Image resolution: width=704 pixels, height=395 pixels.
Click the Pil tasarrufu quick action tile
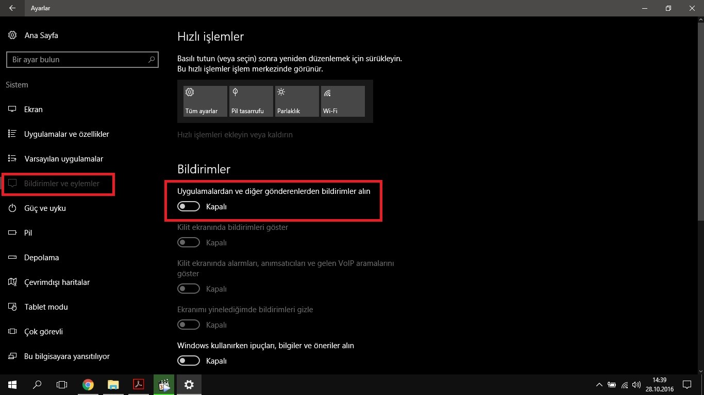(251, 101)
